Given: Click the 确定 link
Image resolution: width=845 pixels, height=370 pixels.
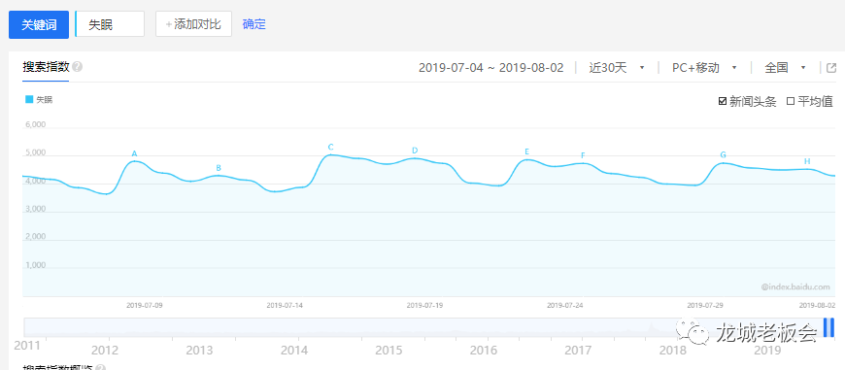Looking at the screenshot, I should click(253, 24).
